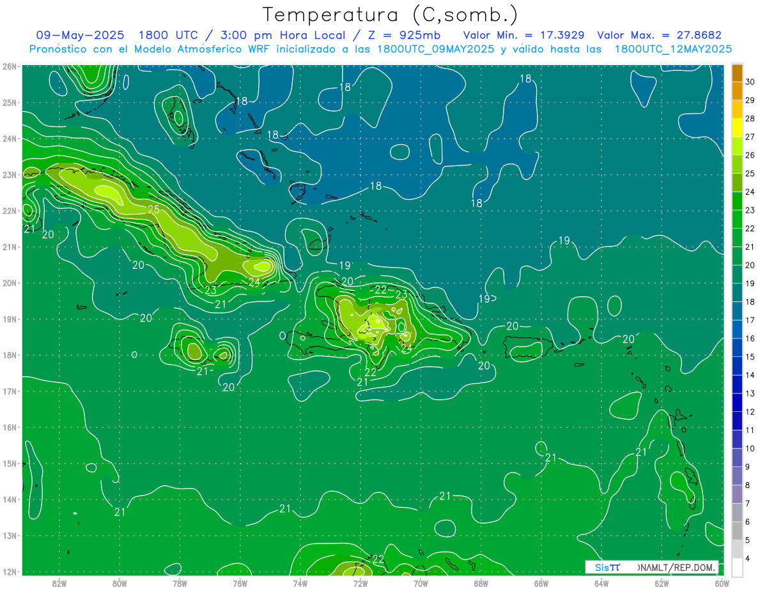Image resolution: width=767 pixels, height=592 pixels.
Task: Click the latitude axis label "22N"
Action: 10,211
